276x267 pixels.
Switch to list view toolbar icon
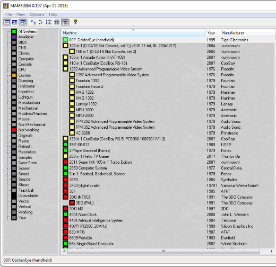click(x=49, y=22)
